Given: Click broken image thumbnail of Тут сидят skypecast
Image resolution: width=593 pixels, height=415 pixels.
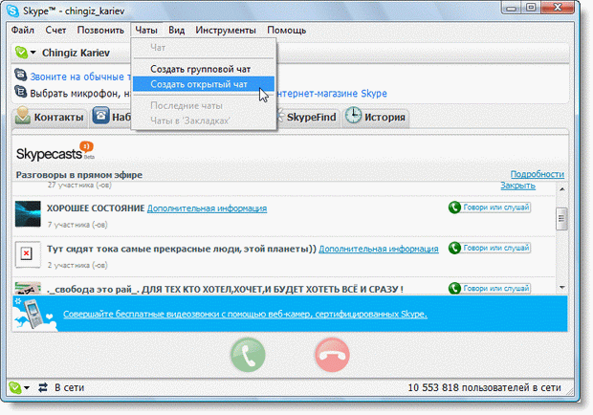Looking at the screenshot, I should 28,254.
